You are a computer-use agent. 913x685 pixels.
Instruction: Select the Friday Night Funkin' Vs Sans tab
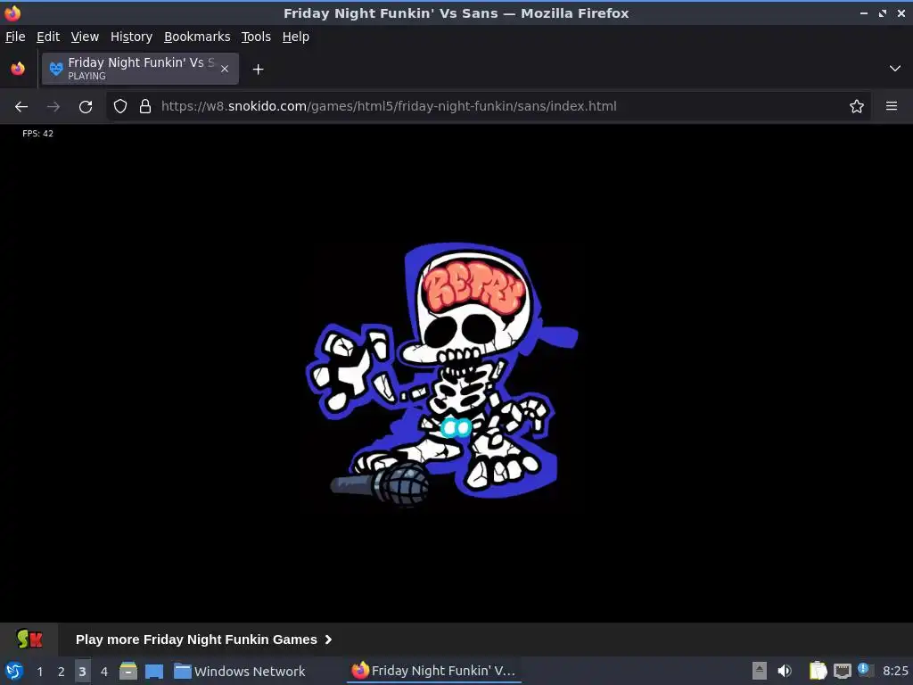pos(140,69)
